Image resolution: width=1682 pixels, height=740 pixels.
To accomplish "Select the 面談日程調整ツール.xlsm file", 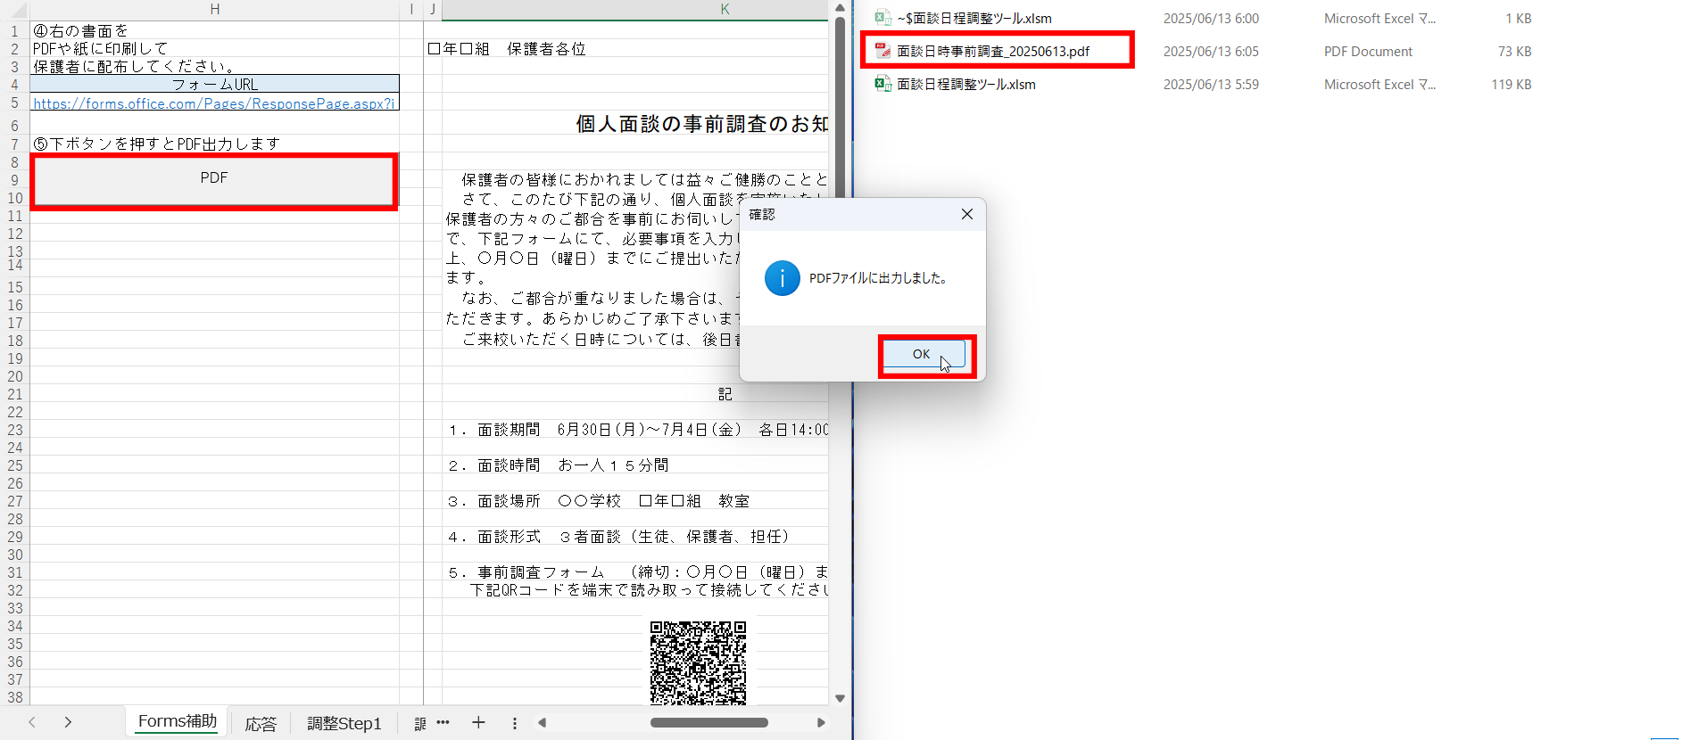I will [965, 85].
